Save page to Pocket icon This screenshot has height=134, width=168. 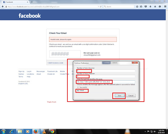[146, 7]
